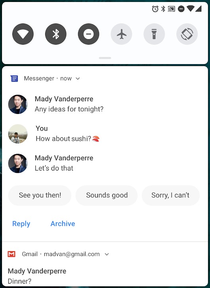Image resolution: width=210 pixels, height=288 pixels.
Task: Tap the cast status bar icon
Action: (172, 9)
